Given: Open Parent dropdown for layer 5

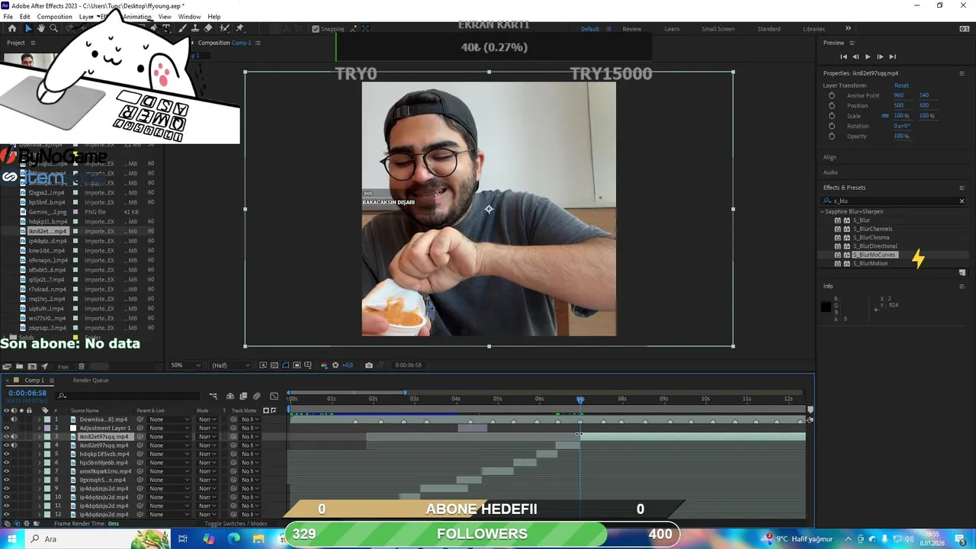Looking at the screenshot, I should (x=169, y=454).
